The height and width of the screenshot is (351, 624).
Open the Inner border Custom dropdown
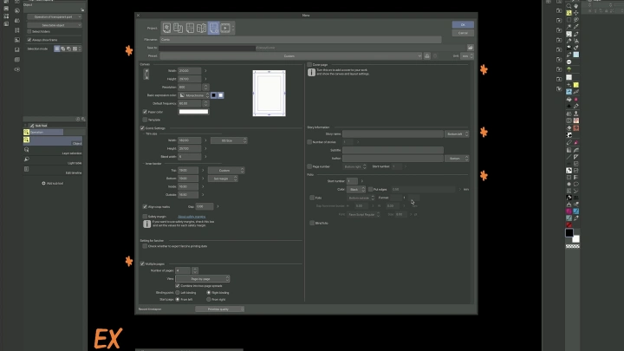click(226, 171)
